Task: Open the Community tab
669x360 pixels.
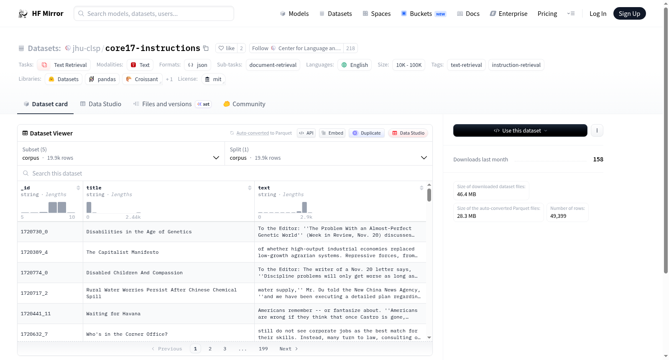Action: tap(245, 104)
